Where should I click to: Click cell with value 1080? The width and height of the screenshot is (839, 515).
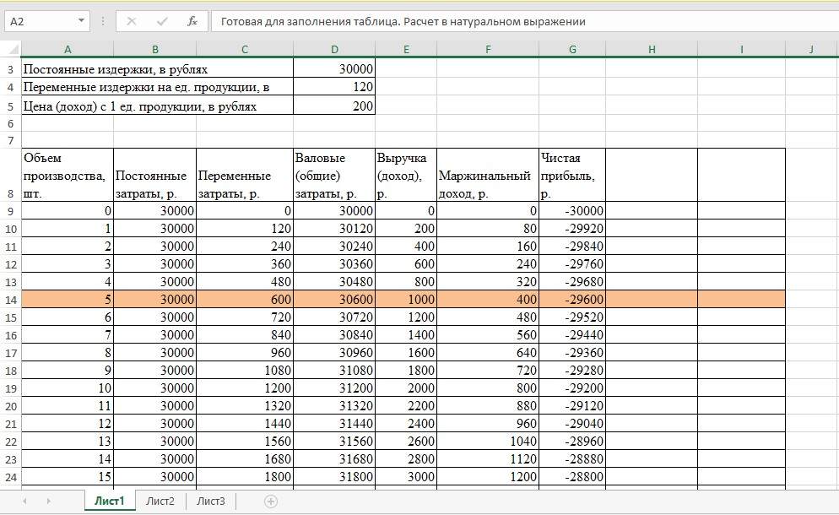tap(245, 370)
